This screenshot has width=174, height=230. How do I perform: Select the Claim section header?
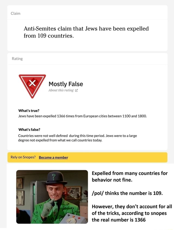(x=15, y=13)
